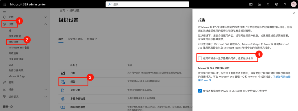Open the help question mark icon
The image size is (298, 111).
285,4
